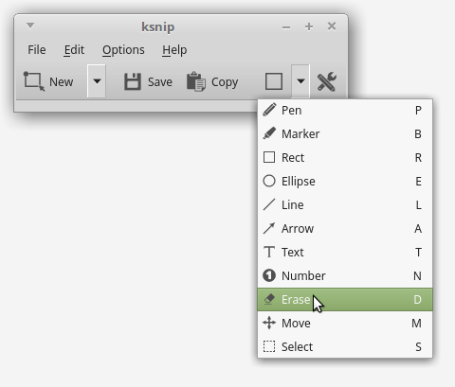Open settings via wrench and pencil icon

point(327,81)
